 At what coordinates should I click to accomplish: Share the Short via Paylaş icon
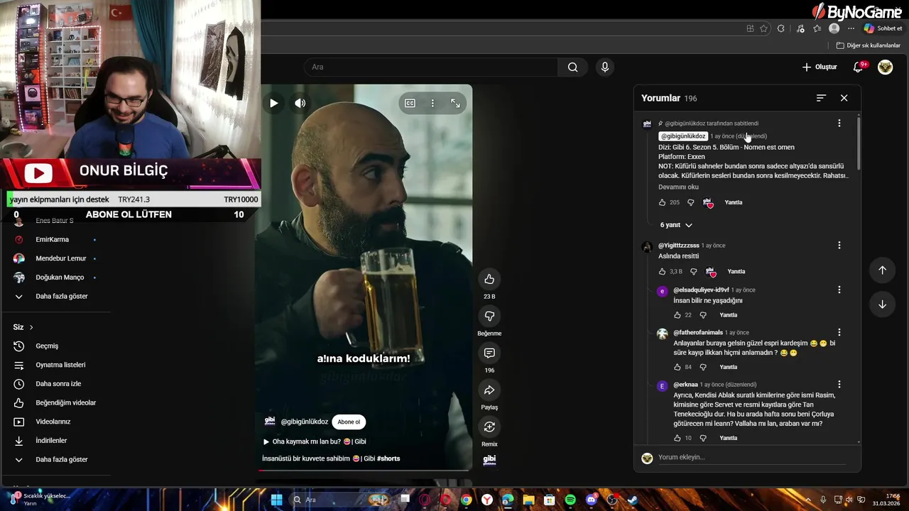pyautogui.click(x=489, y=390)
